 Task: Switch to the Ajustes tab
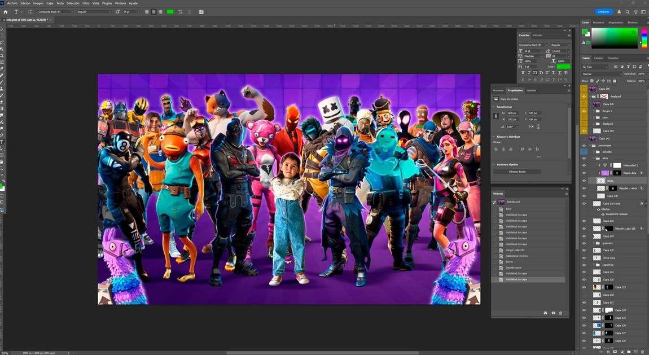[x=531, y=90]
